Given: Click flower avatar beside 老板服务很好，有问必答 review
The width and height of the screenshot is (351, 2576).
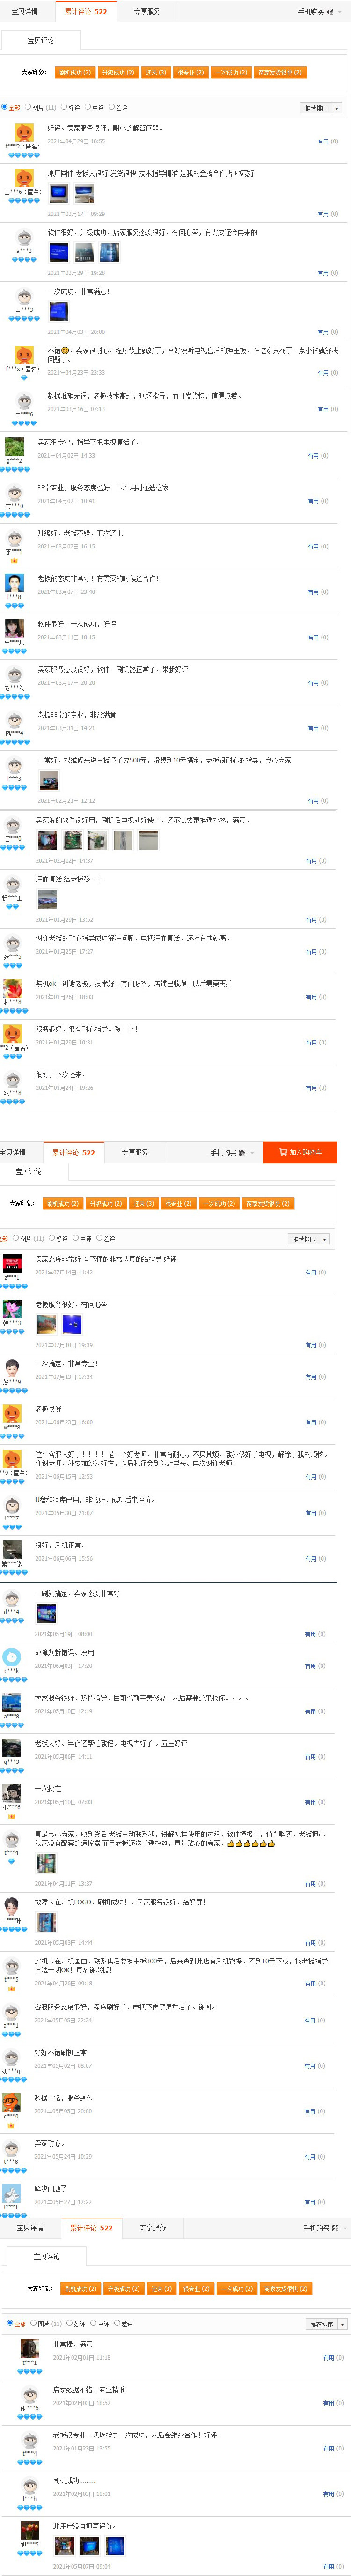Looking at the screenshot, I should pos(12,1308).
